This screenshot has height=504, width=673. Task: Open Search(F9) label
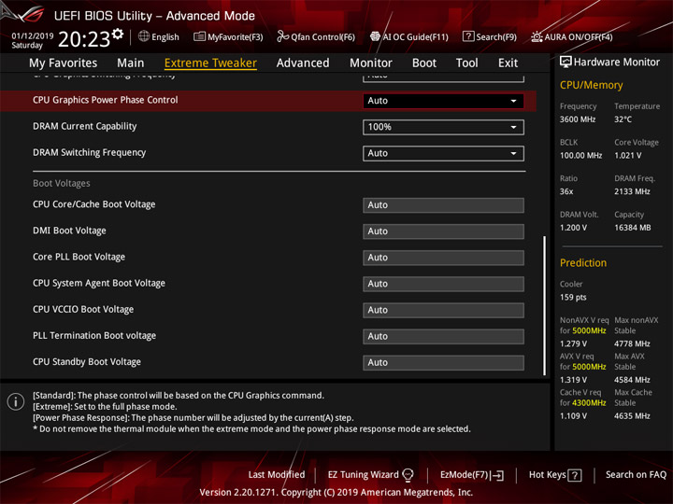496,36
